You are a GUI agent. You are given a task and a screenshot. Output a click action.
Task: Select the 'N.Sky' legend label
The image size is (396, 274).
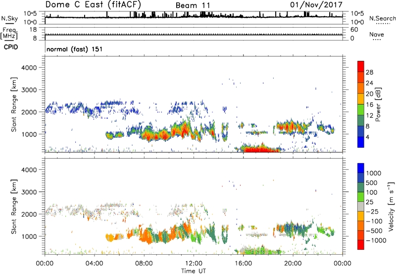pos(9,19)
